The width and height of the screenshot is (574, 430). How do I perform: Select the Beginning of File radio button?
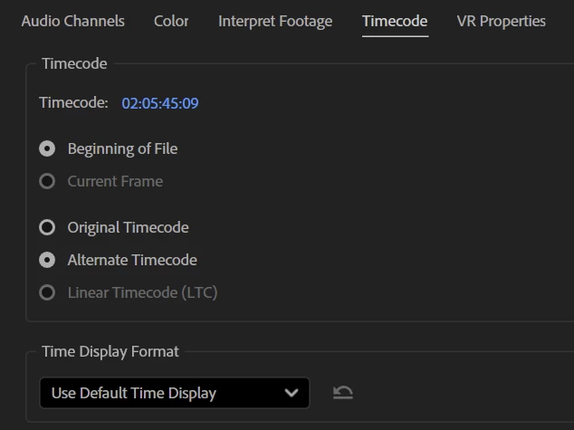(x=47, y=148)
